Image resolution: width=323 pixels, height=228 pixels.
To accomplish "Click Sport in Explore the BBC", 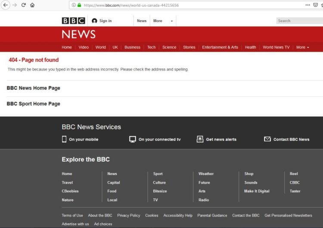I will click(158, 174).
